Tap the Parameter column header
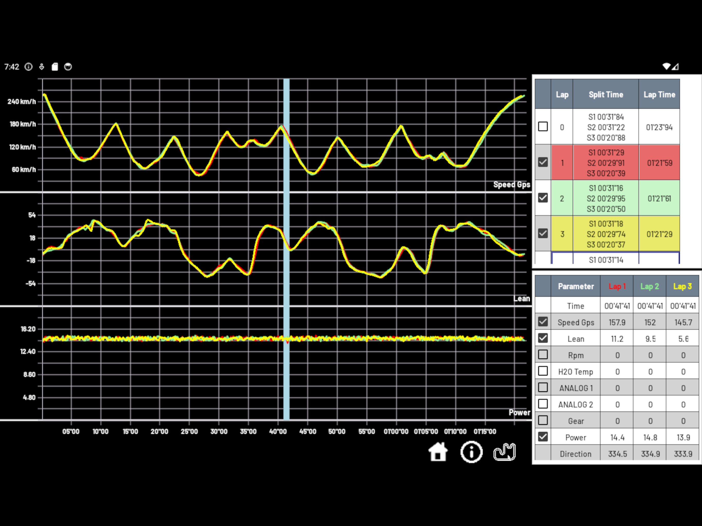The height and width of the screenshot is (526, 702). [576, 286]
